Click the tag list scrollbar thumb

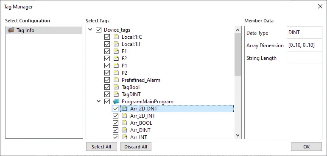point(238,55)
